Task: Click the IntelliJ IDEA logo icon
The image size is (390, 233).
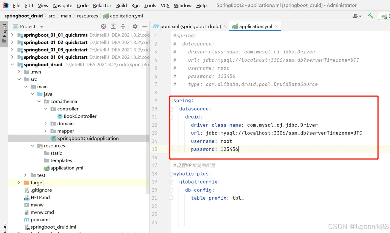Action: point(6,5)
